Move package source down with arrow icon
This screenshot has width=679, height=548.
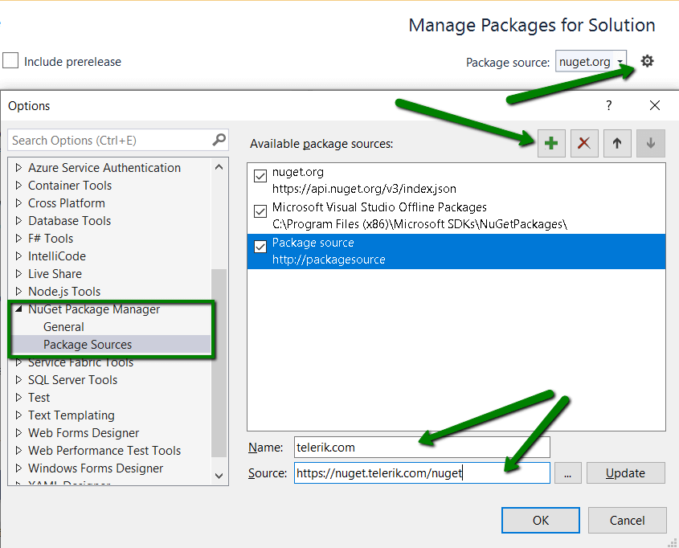650,144
